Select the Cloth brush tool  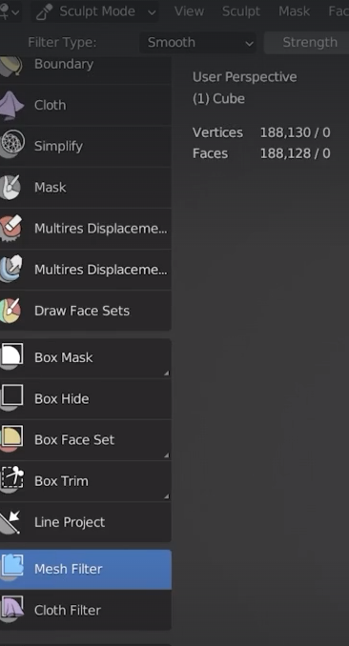86,105
